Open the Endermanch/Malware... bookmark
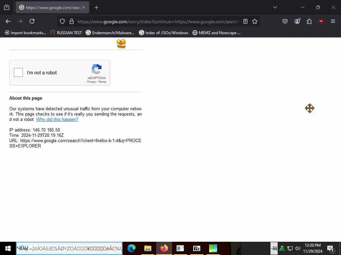Screen dimensions: 341x255 [x=110, y=33]
